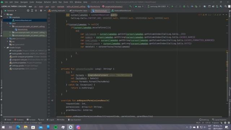Toggle the Structure side tab
This screenshot has width=231, height=130.
click(1, 84)
